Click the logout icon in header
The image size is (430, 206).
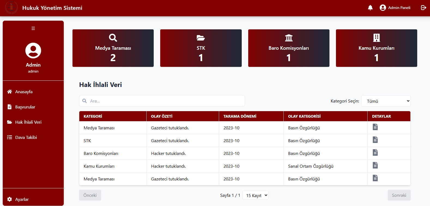coord(423,8)
